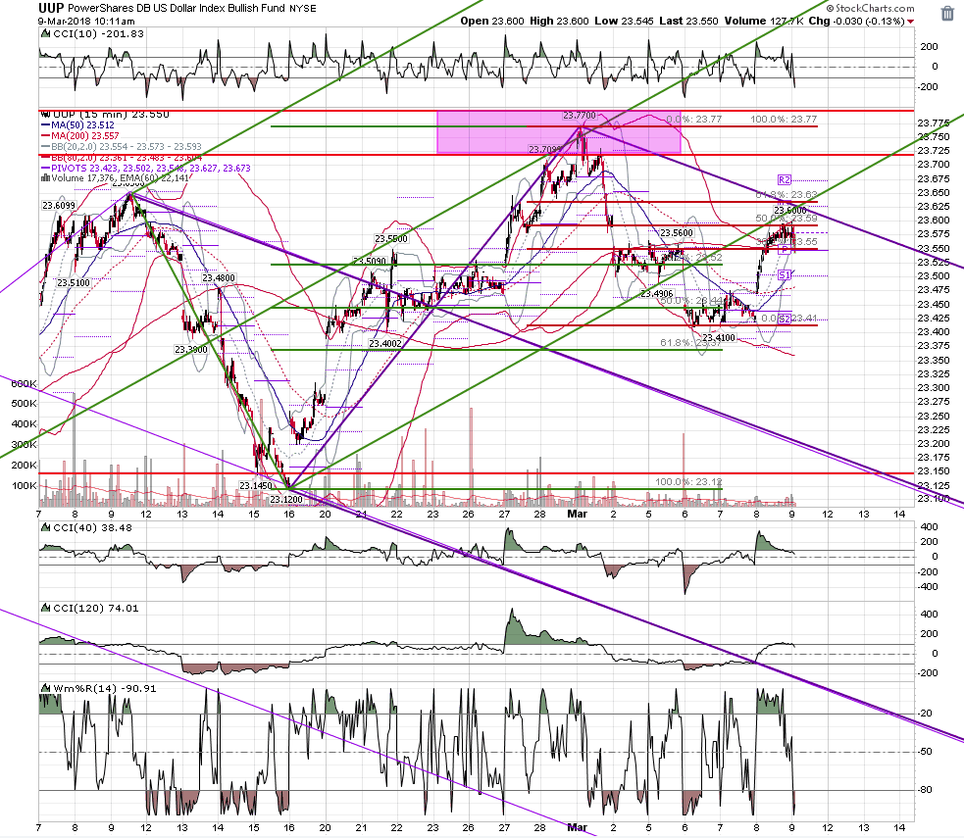Viewport: 964px width, 838px height.
Task: Click the R2 pivot label
Action: pos(784,180)
